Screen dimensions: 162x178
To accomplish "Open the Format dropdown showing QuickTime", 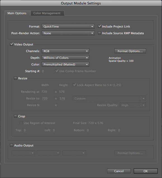I will point(68,27).
